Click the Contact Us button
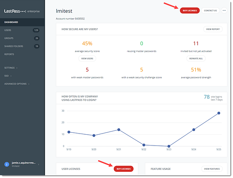The width and height of the screenshot is (233, 178). (x=210, y=10)
